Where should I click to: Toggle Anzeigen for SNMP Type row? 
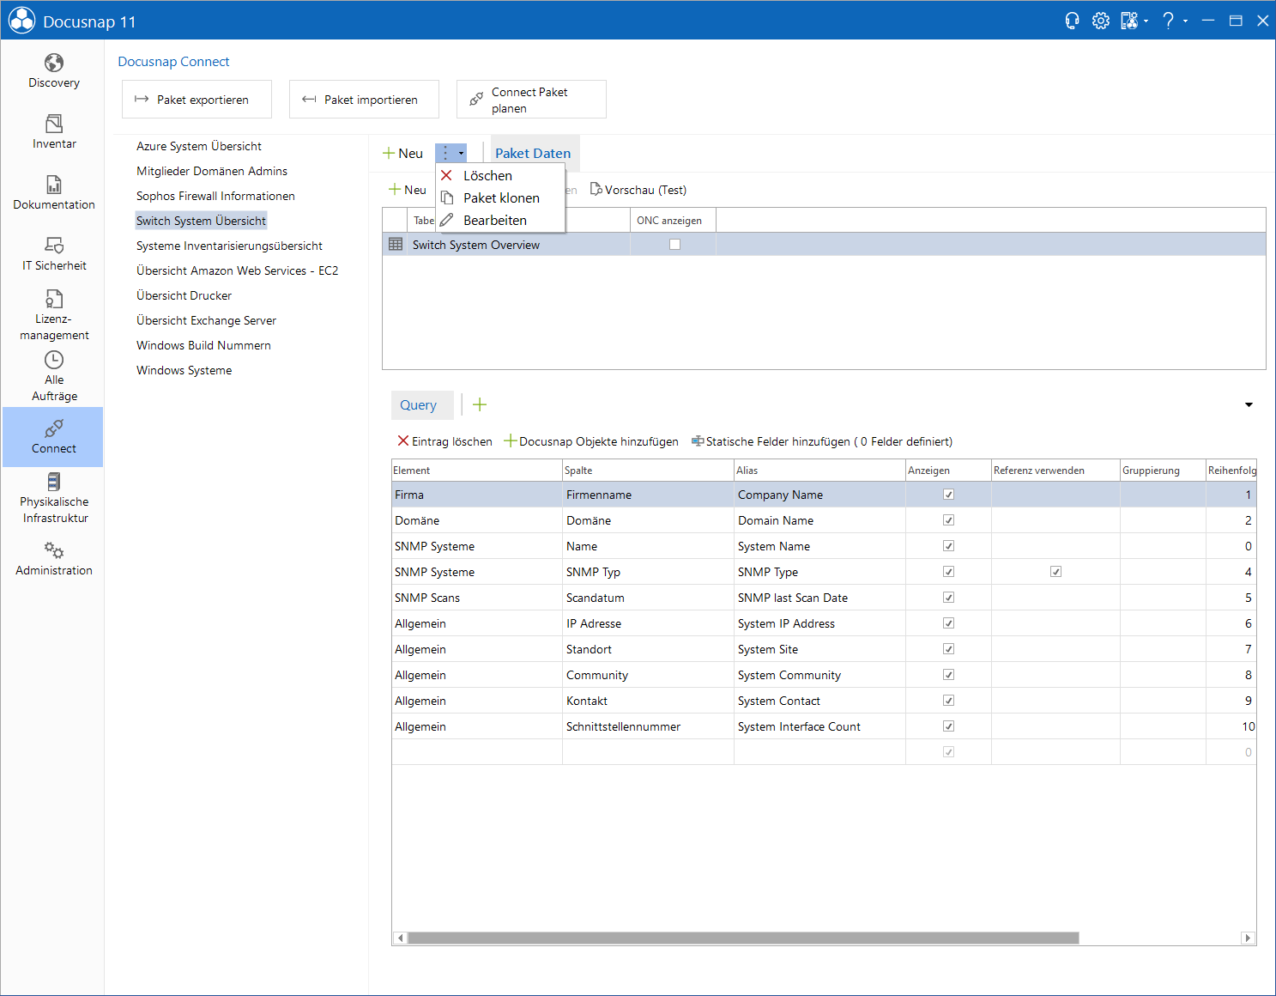(x=948, y=572)
